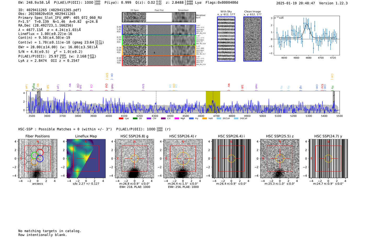
Task: Click the 'Flags:0x0000400d' header text
Action: click(222, 3)
